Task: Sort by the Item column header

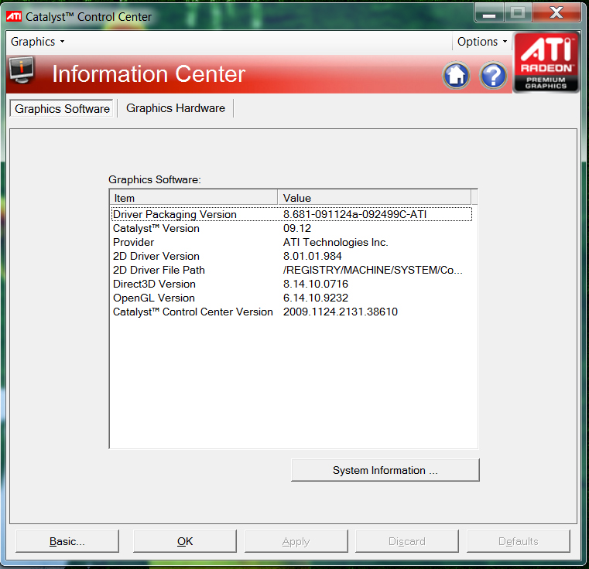Action: [x=193, y=198]
